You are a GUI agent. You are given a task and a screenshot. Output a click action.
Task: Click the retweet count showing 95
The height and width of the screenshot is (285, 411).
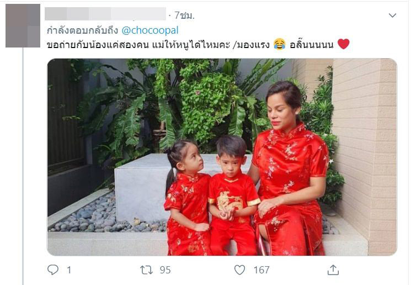pyautogui.click(x=165, y=270)
